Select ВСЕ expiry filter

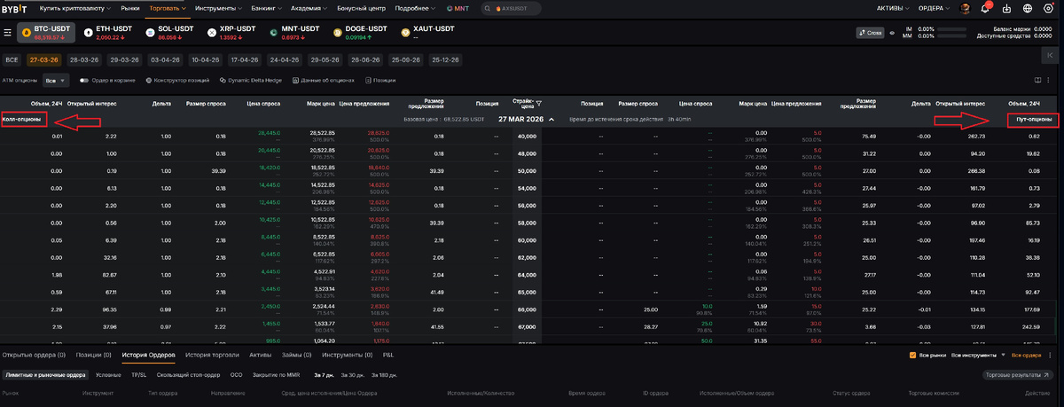(x=12, y=59)
